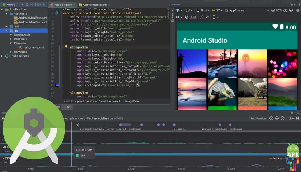The height and width of the screenshot is (172, 301).
Task: Infer constraints with magic wand icon
Action: pyautogui.click(x=207, y=17)
